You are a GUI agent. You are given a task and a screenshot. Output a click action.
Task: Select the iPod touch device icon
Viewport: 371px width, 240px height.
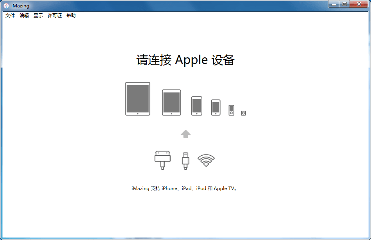(216, 107)
